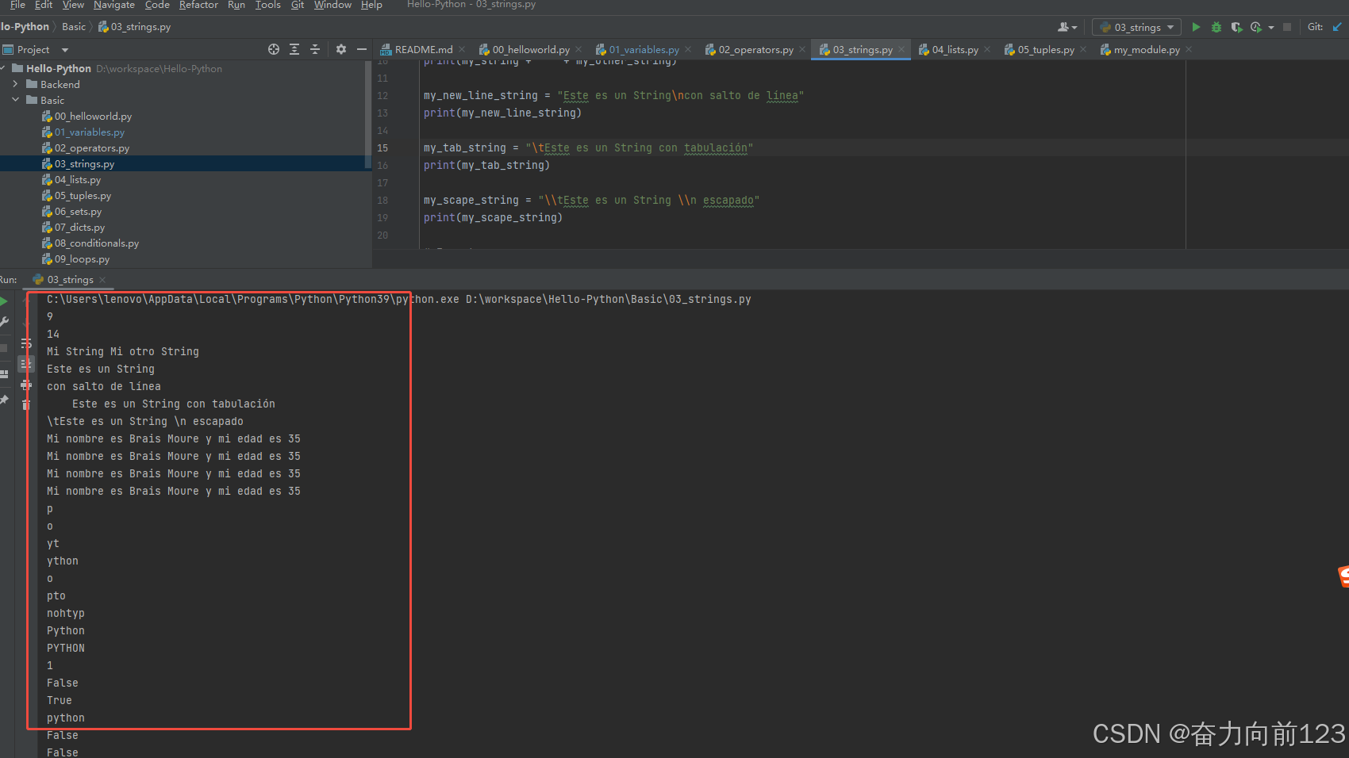Switch to the README.md editor tab
1349x758 pixels.
[x=423, y=50]
